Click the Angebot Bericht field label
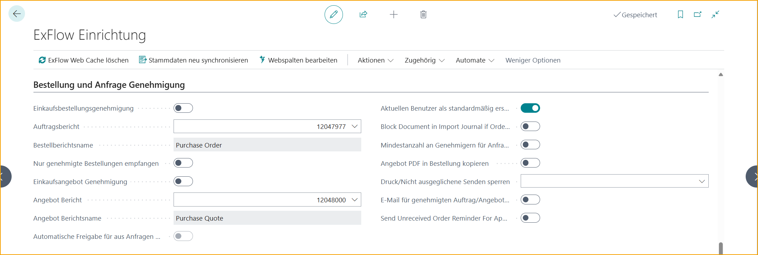 (x=57, y=200)
